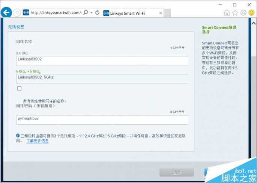257x183 pixels.
Task: Click the 2.4 GHz network name field
Action: click(x=102, y=60)
